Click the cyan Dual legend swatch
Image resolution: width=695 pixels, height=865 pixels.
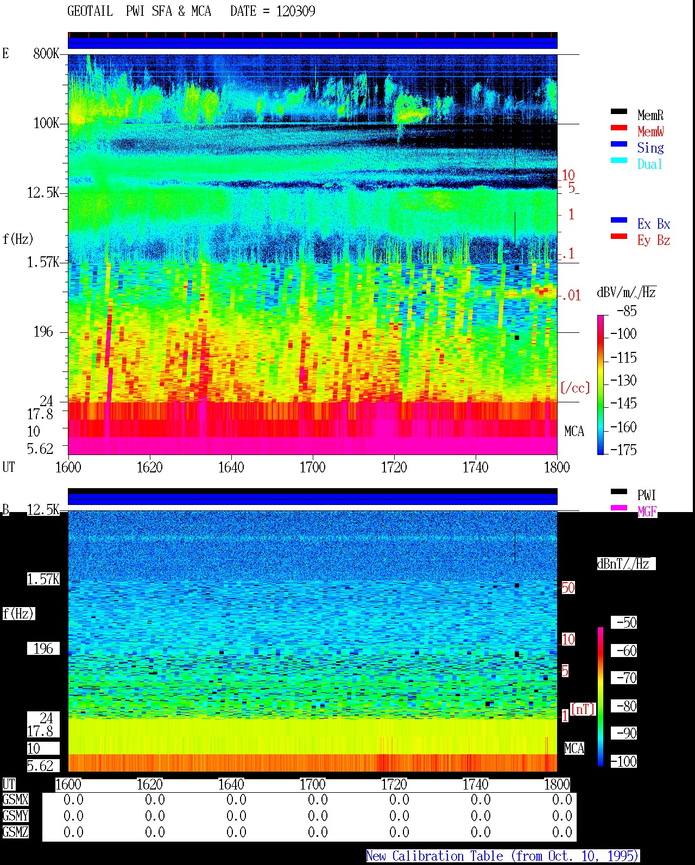pos(619,160)
